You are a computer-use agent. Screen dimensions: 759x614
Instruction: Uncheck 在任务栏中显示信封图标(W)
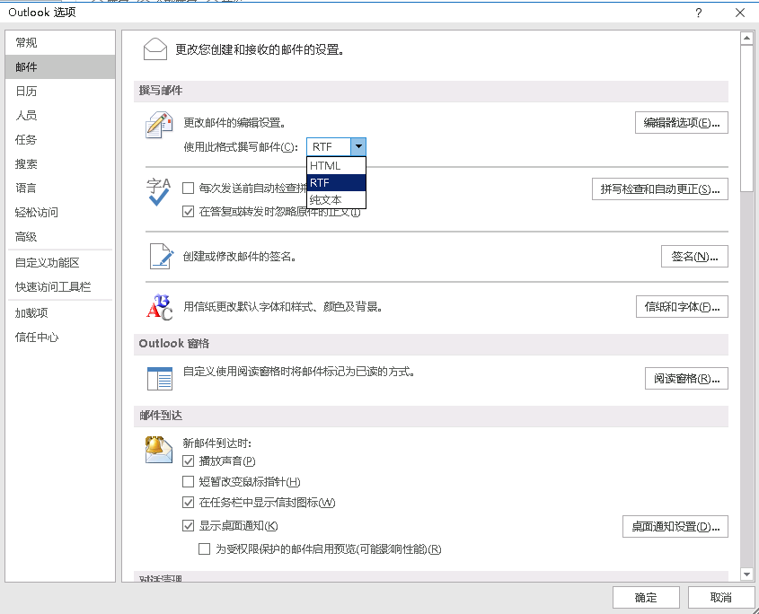(x=189, y=502)
